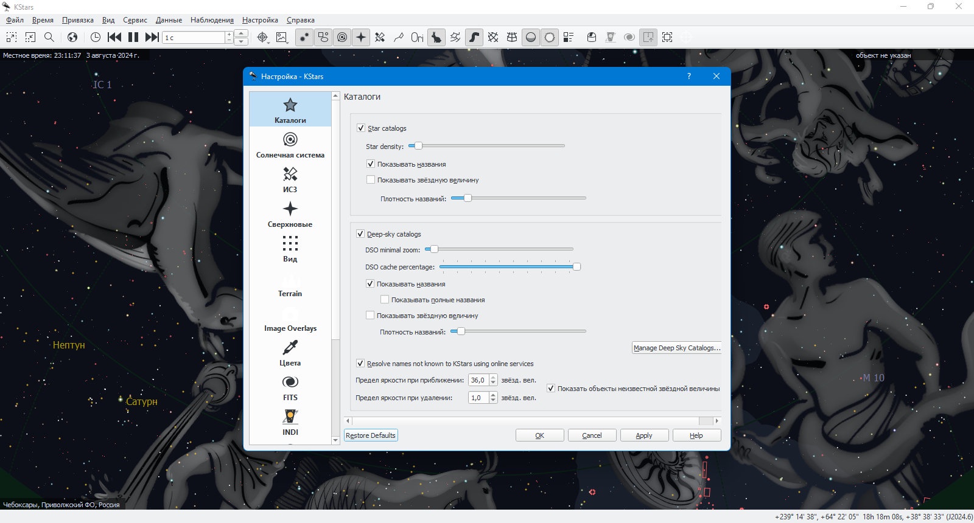
Task: Click the Manage Deep Sky Catalogs button
Action: pyautogui.click(x=677, y=348)
